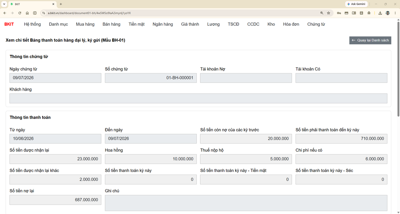
Task: Reload the page with refresh icon
Action: click(20, 13)
